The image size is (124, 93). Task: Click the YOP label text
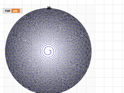[x=7, y=11]
